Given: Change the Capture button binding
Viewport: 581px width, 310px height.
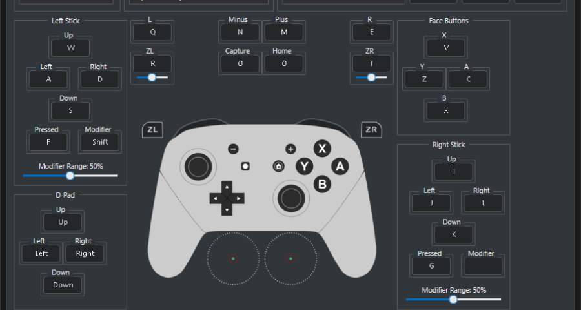Looking at the screenshot, I should click(240, 63).
